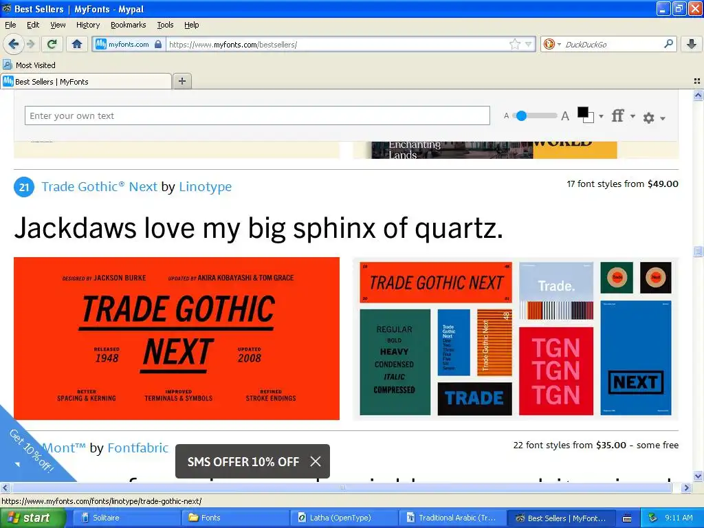The image size is (704, 528).
Task: Open a new tab with plus button
Action: click(x=181, y=81)
